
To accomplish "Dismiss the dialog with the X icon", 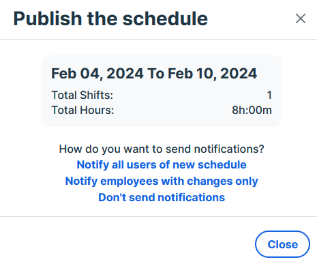I will tap(301, 18).
